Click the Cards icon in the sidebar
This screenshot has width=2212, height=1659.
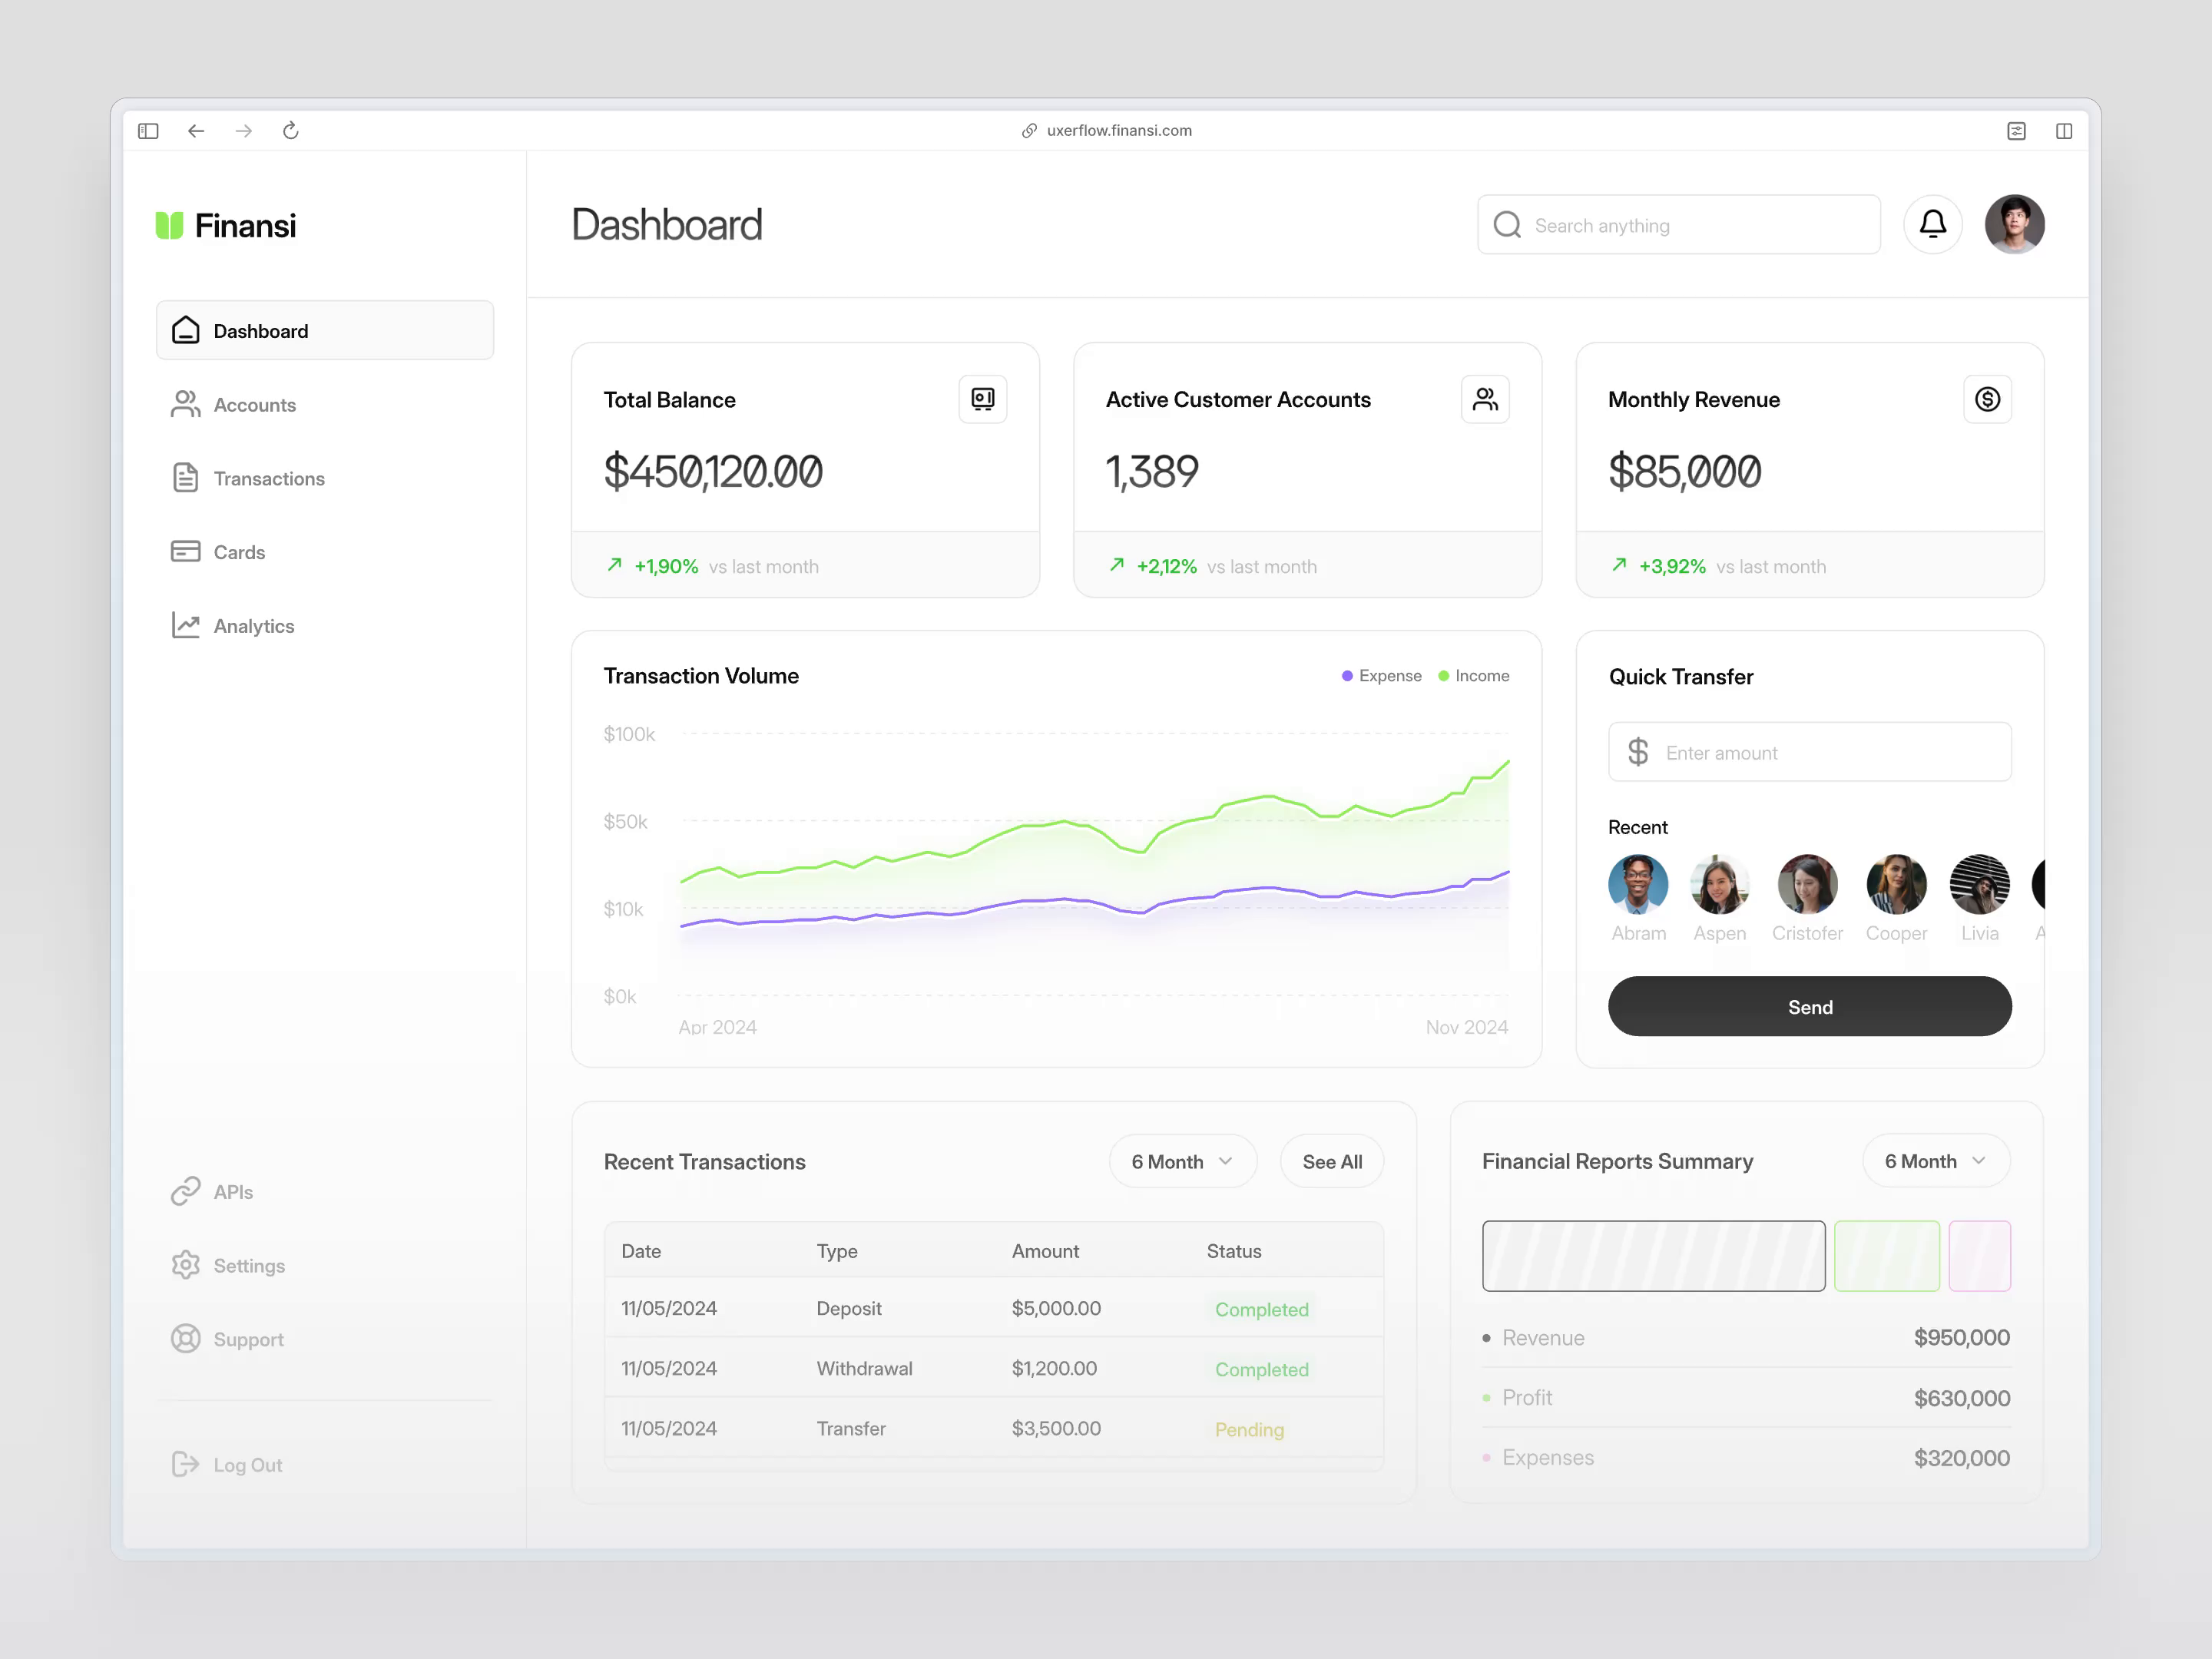(186, 551)
